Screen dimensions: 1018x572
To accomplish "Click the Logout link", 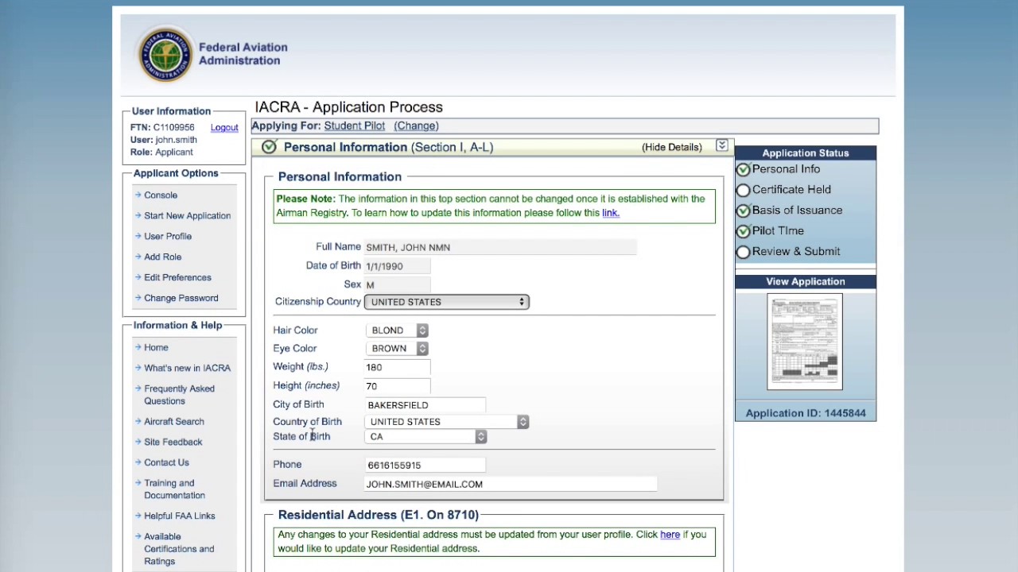I will (x=224, y=128).
